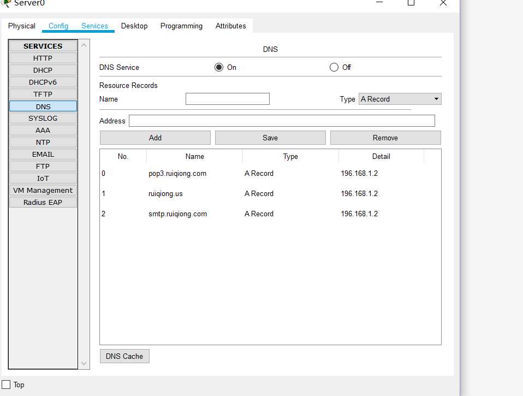Click the services list scroll-up arrow

[x=84, y=45]
